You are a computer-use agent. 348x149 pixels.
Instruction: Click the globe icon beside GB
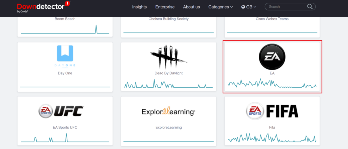click(243, 7)
